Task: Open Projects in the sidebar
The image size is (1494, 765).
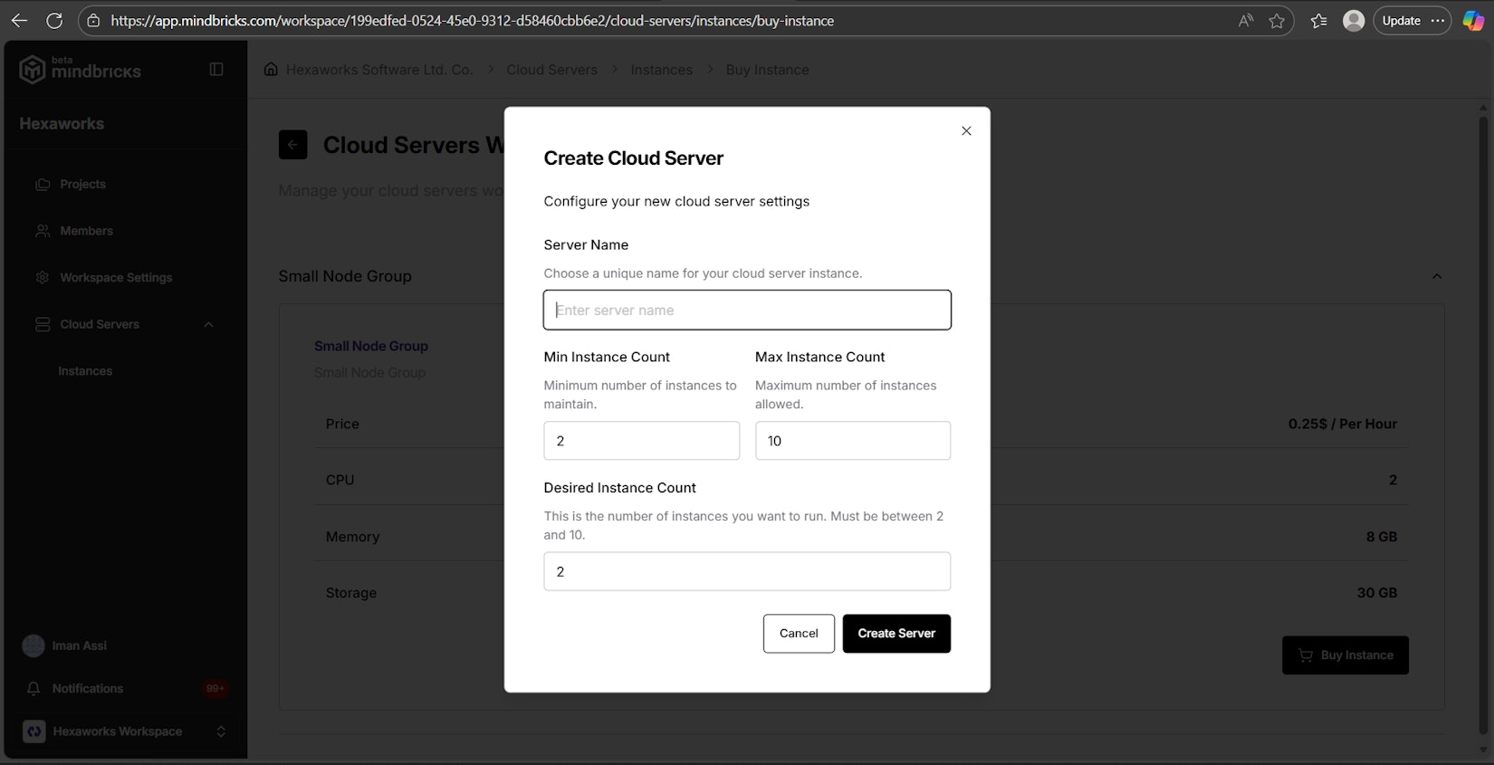Action: (82, 185)
